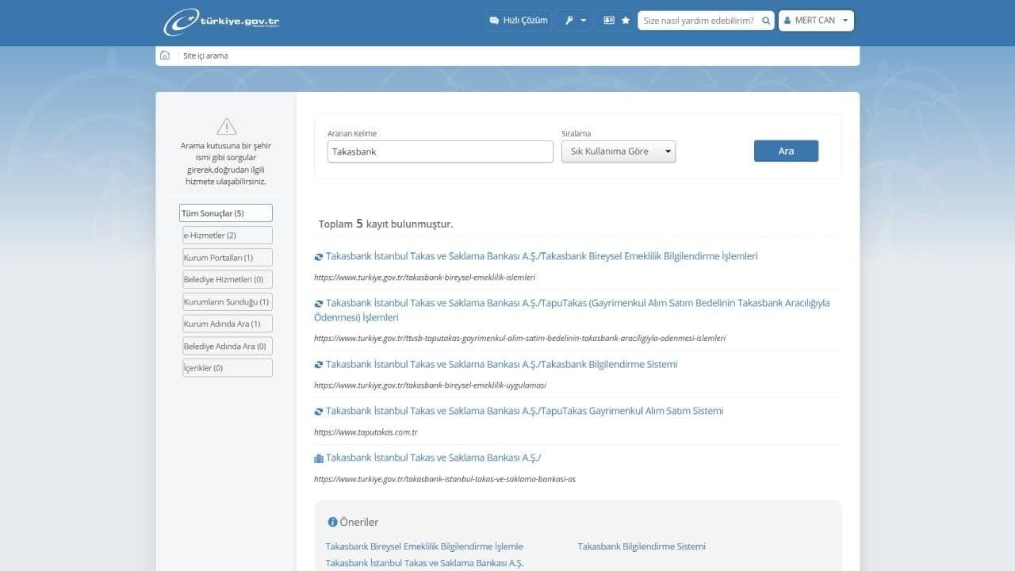Click URL text takasbank-bireysel-emeklilik-islemleri
This screenshot has height=571, width=1015.
425,278
